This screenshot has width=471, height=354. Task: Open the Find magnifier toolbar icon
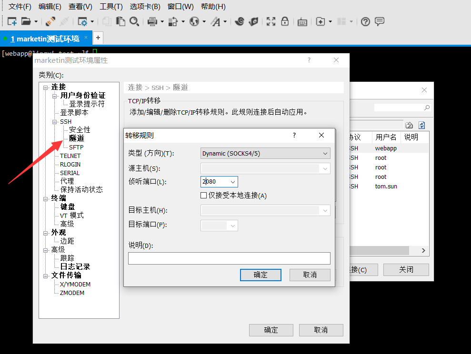coord(134,21)
